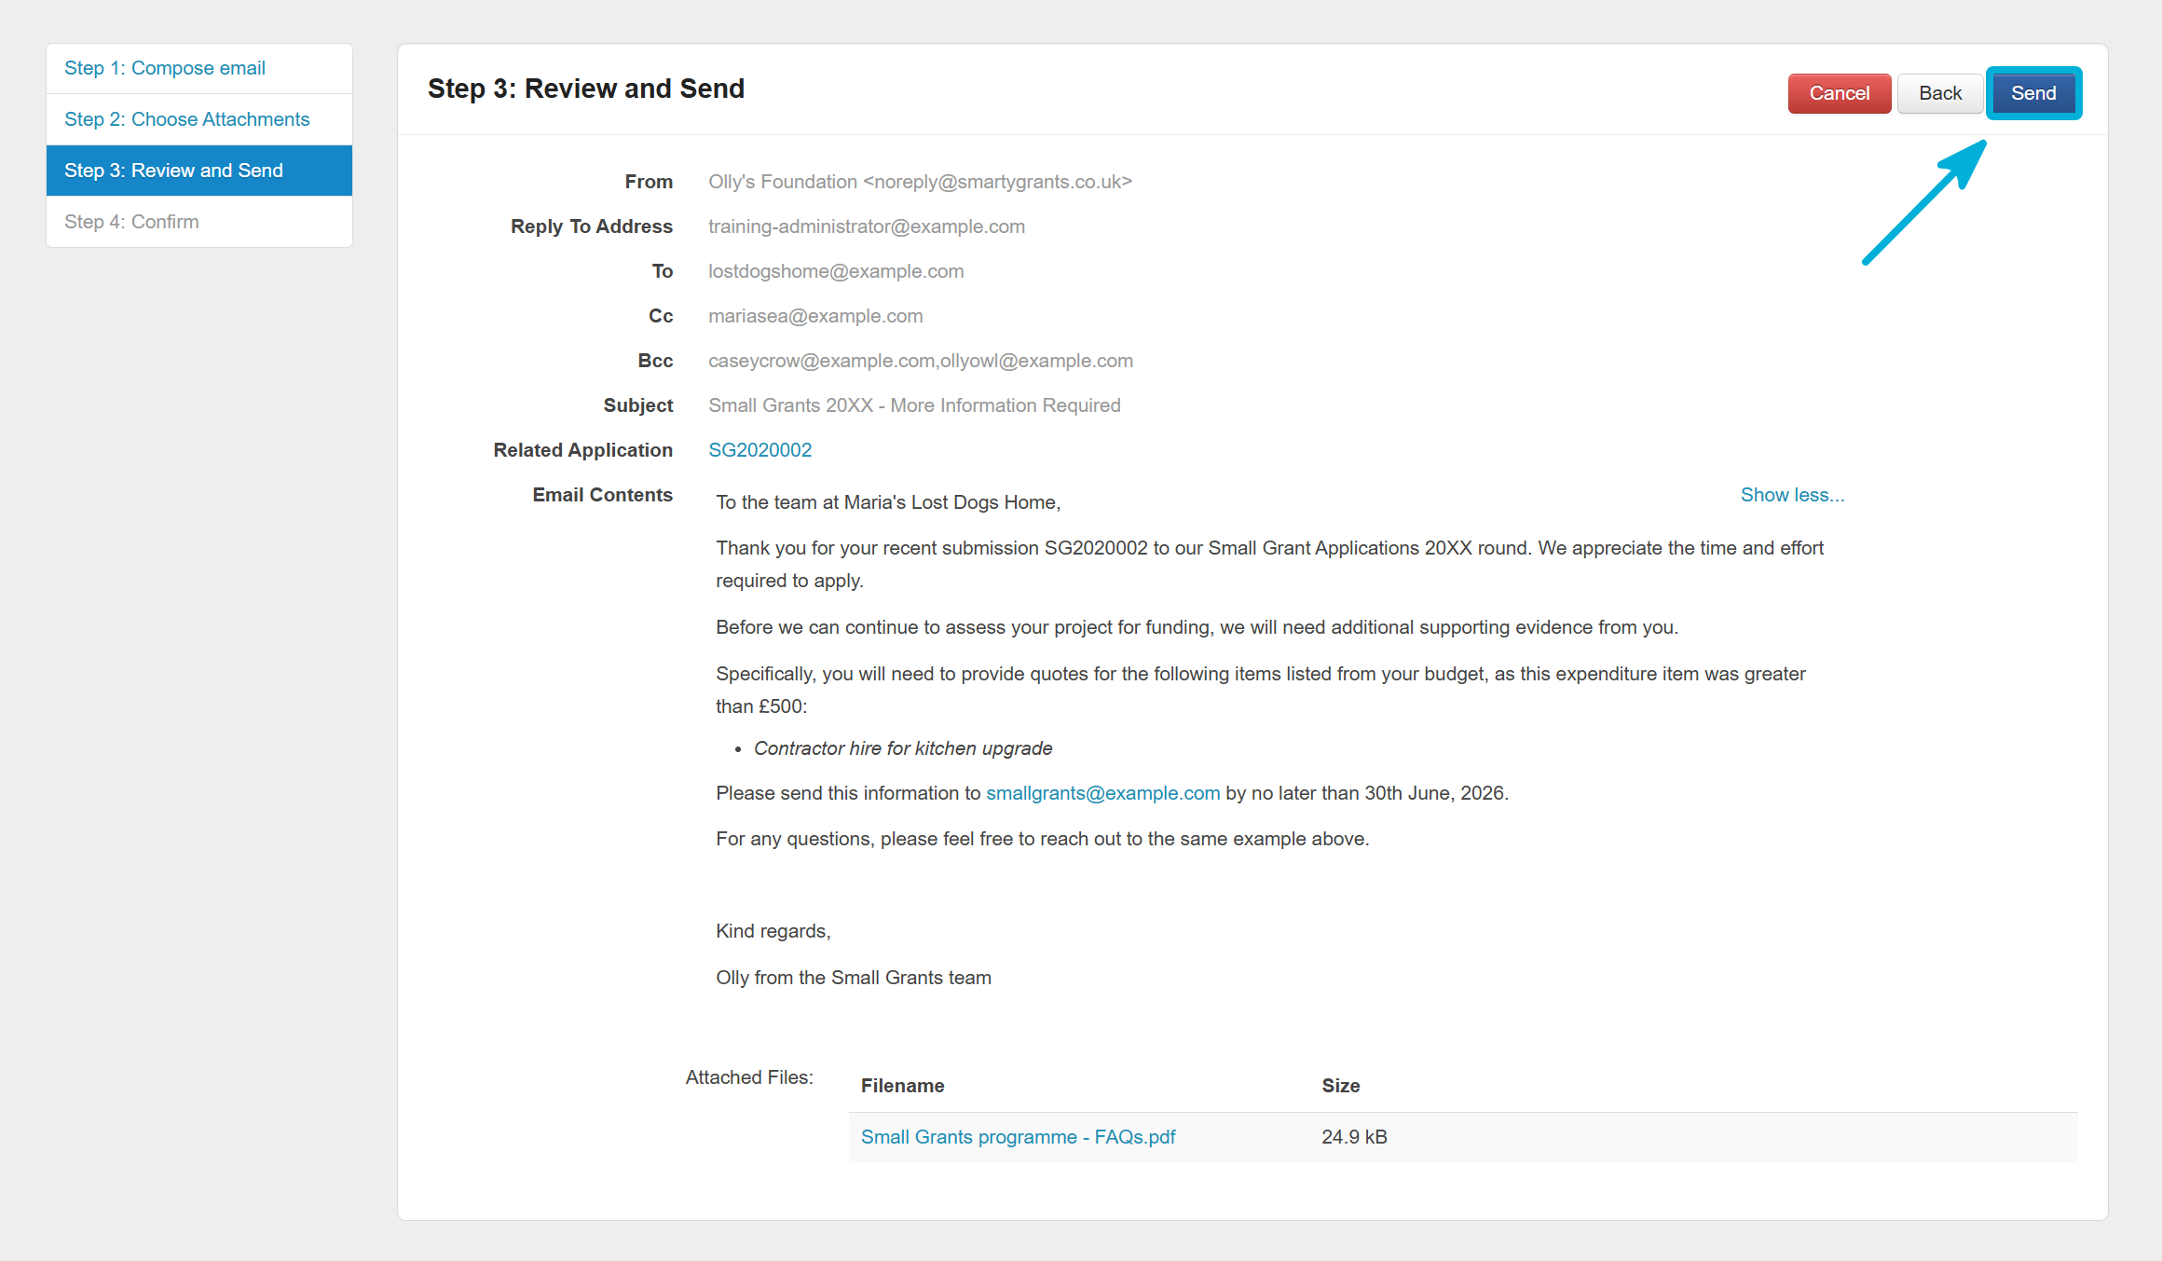Select Step 4: Confirm
Viewport: 2162px width, 1261px height.
pyautogui.click(x=199, y=222)
